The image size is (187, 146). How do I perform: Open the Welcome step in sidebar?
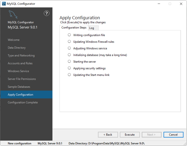[x=14, y=40]
